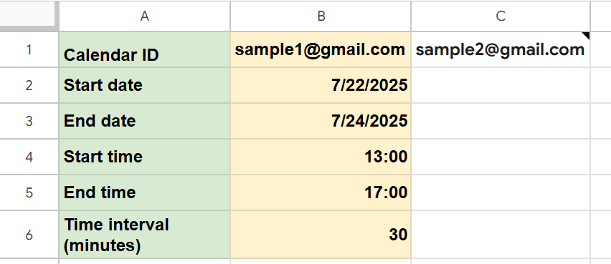Click the note indicator triangle in C1

[587, 34]
